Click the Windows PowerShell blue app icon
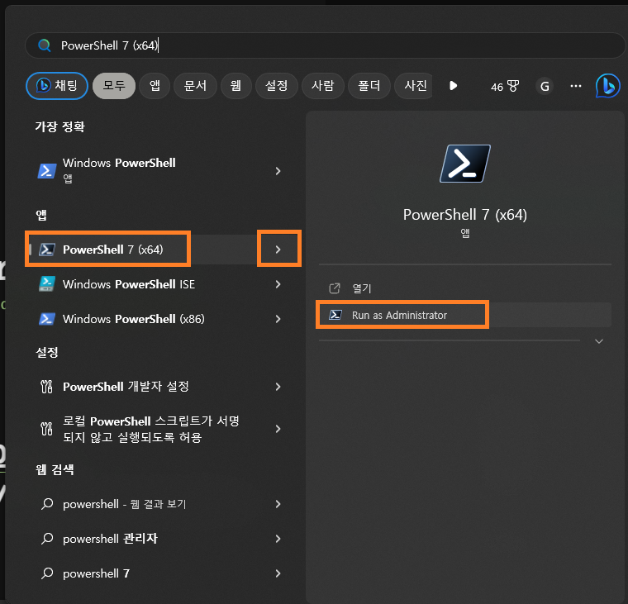Viewport: 628px width, 604px height. coord(47,171)
